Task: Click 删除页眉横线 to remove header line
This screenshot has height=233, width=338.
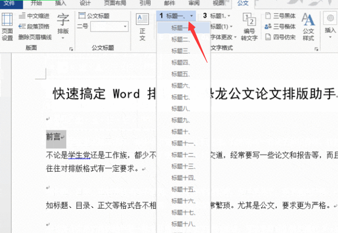Action: point(35,37)
